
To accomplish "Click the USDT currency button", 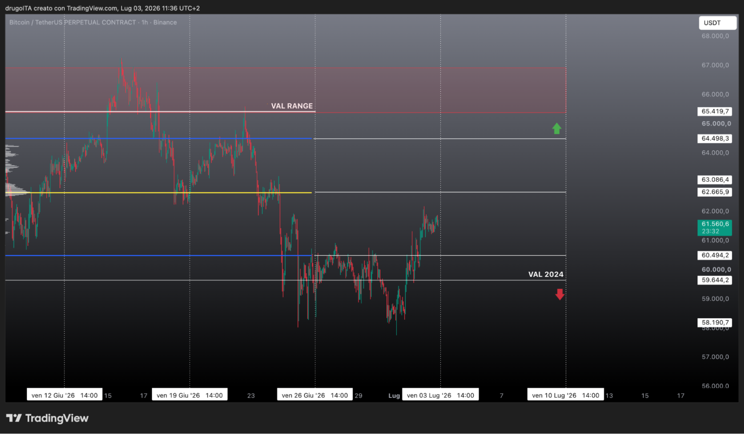I will [x=717, y=23].
